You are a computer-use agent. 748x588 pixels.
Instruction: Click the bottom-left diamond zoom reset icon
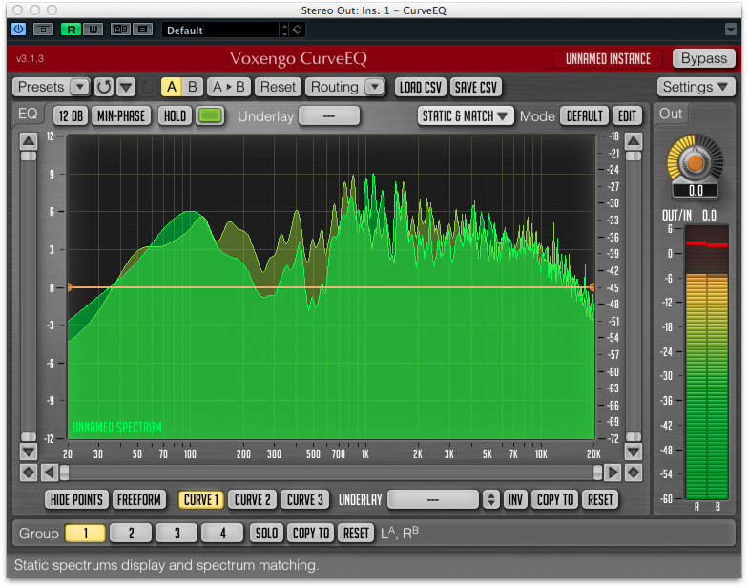tap(29, 473)
